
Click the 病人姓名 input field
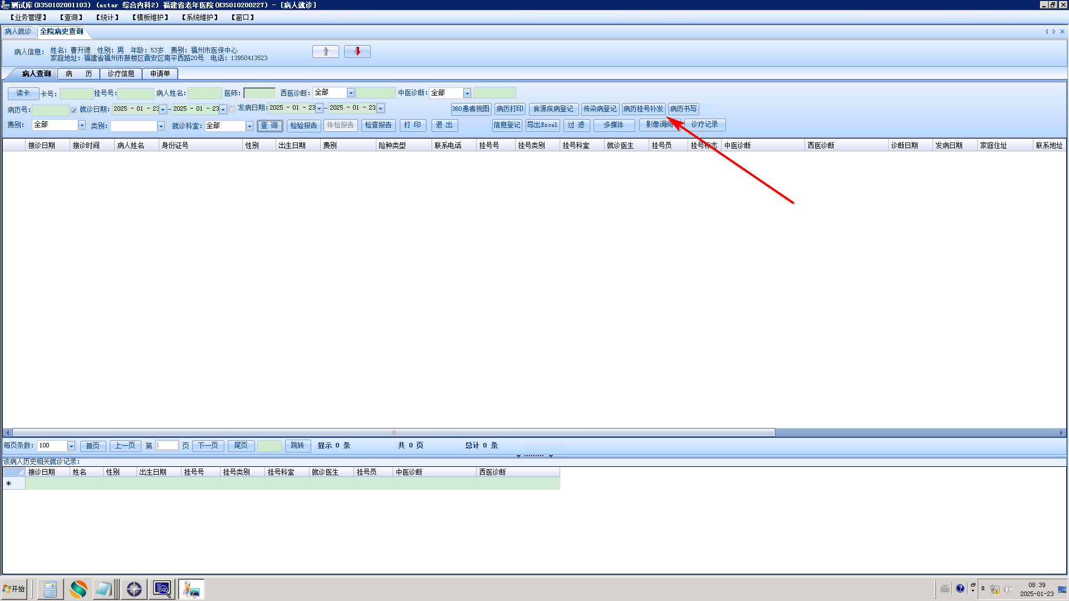204,93
